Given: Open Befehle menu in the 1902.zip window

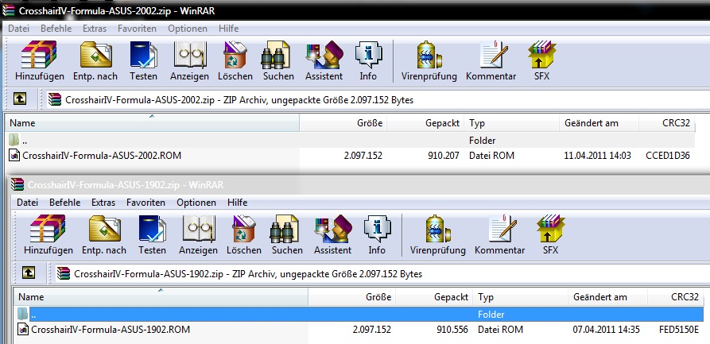Looking at the screenshot, I should (64, 203).
